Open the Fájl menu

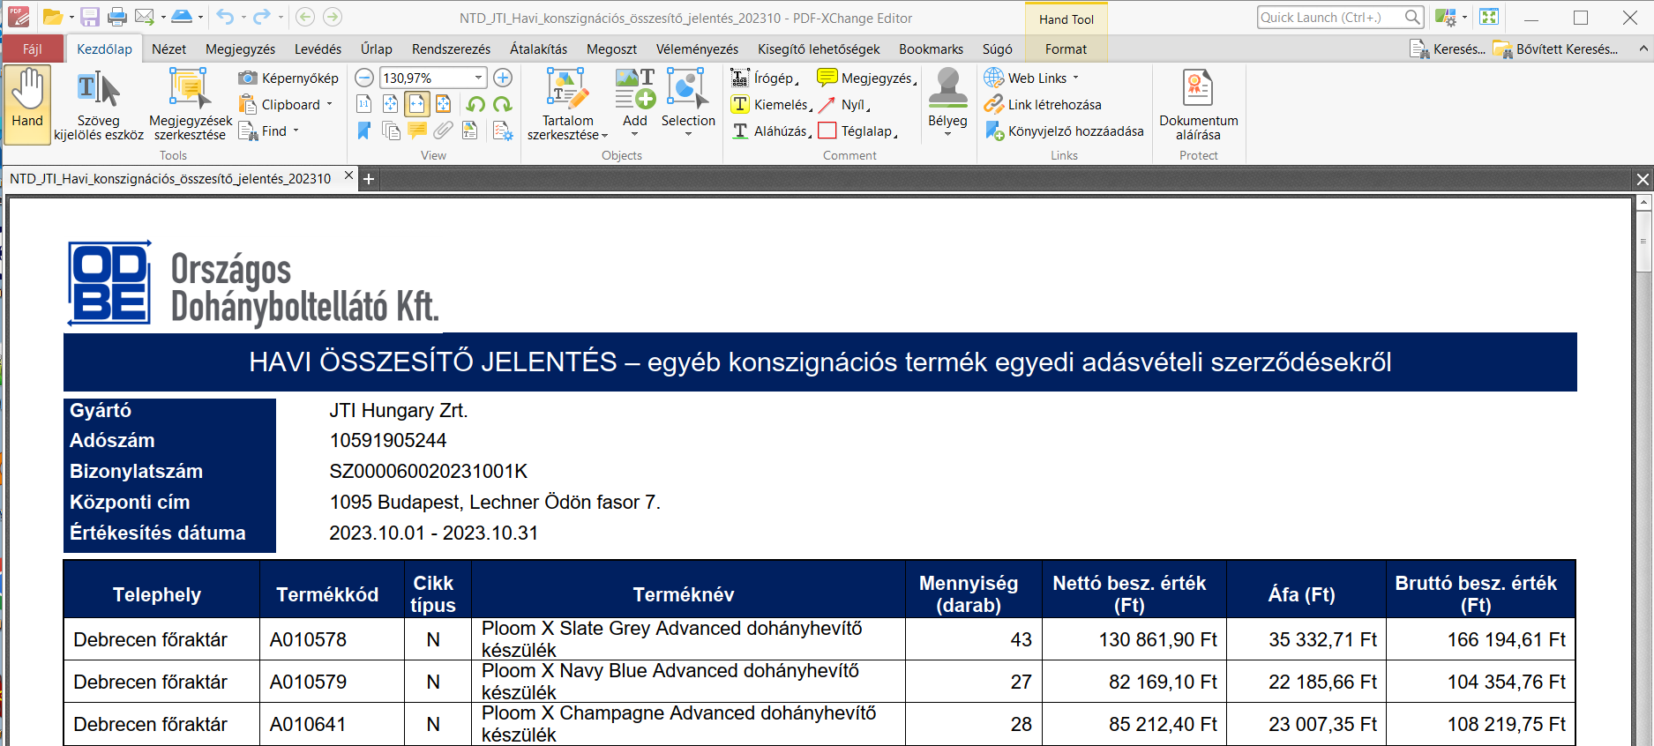coord(33,49)
